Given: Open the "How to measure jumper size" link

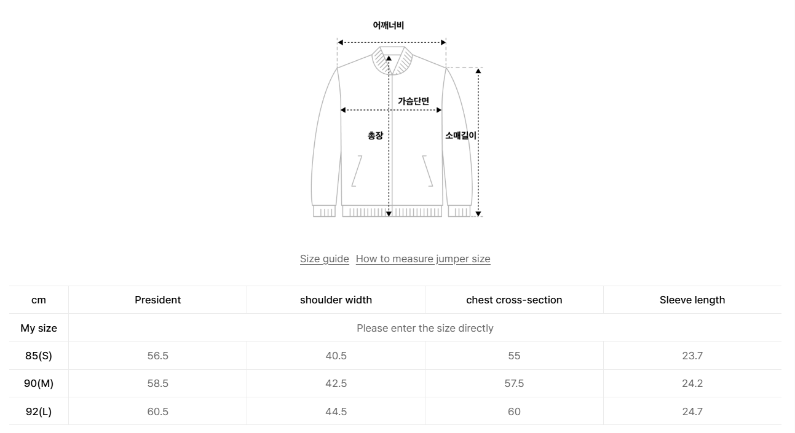Looking at the screenshot, I should click(422, 259).
